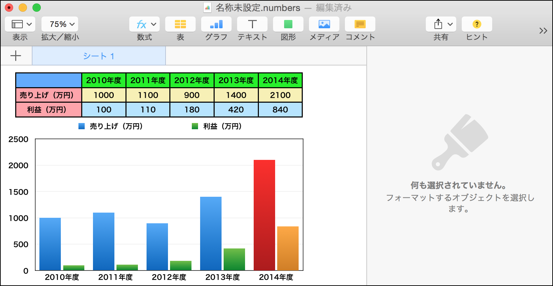Insert a chart with グラフ icon
Screen dimensions: 553x286
(216, 24)
